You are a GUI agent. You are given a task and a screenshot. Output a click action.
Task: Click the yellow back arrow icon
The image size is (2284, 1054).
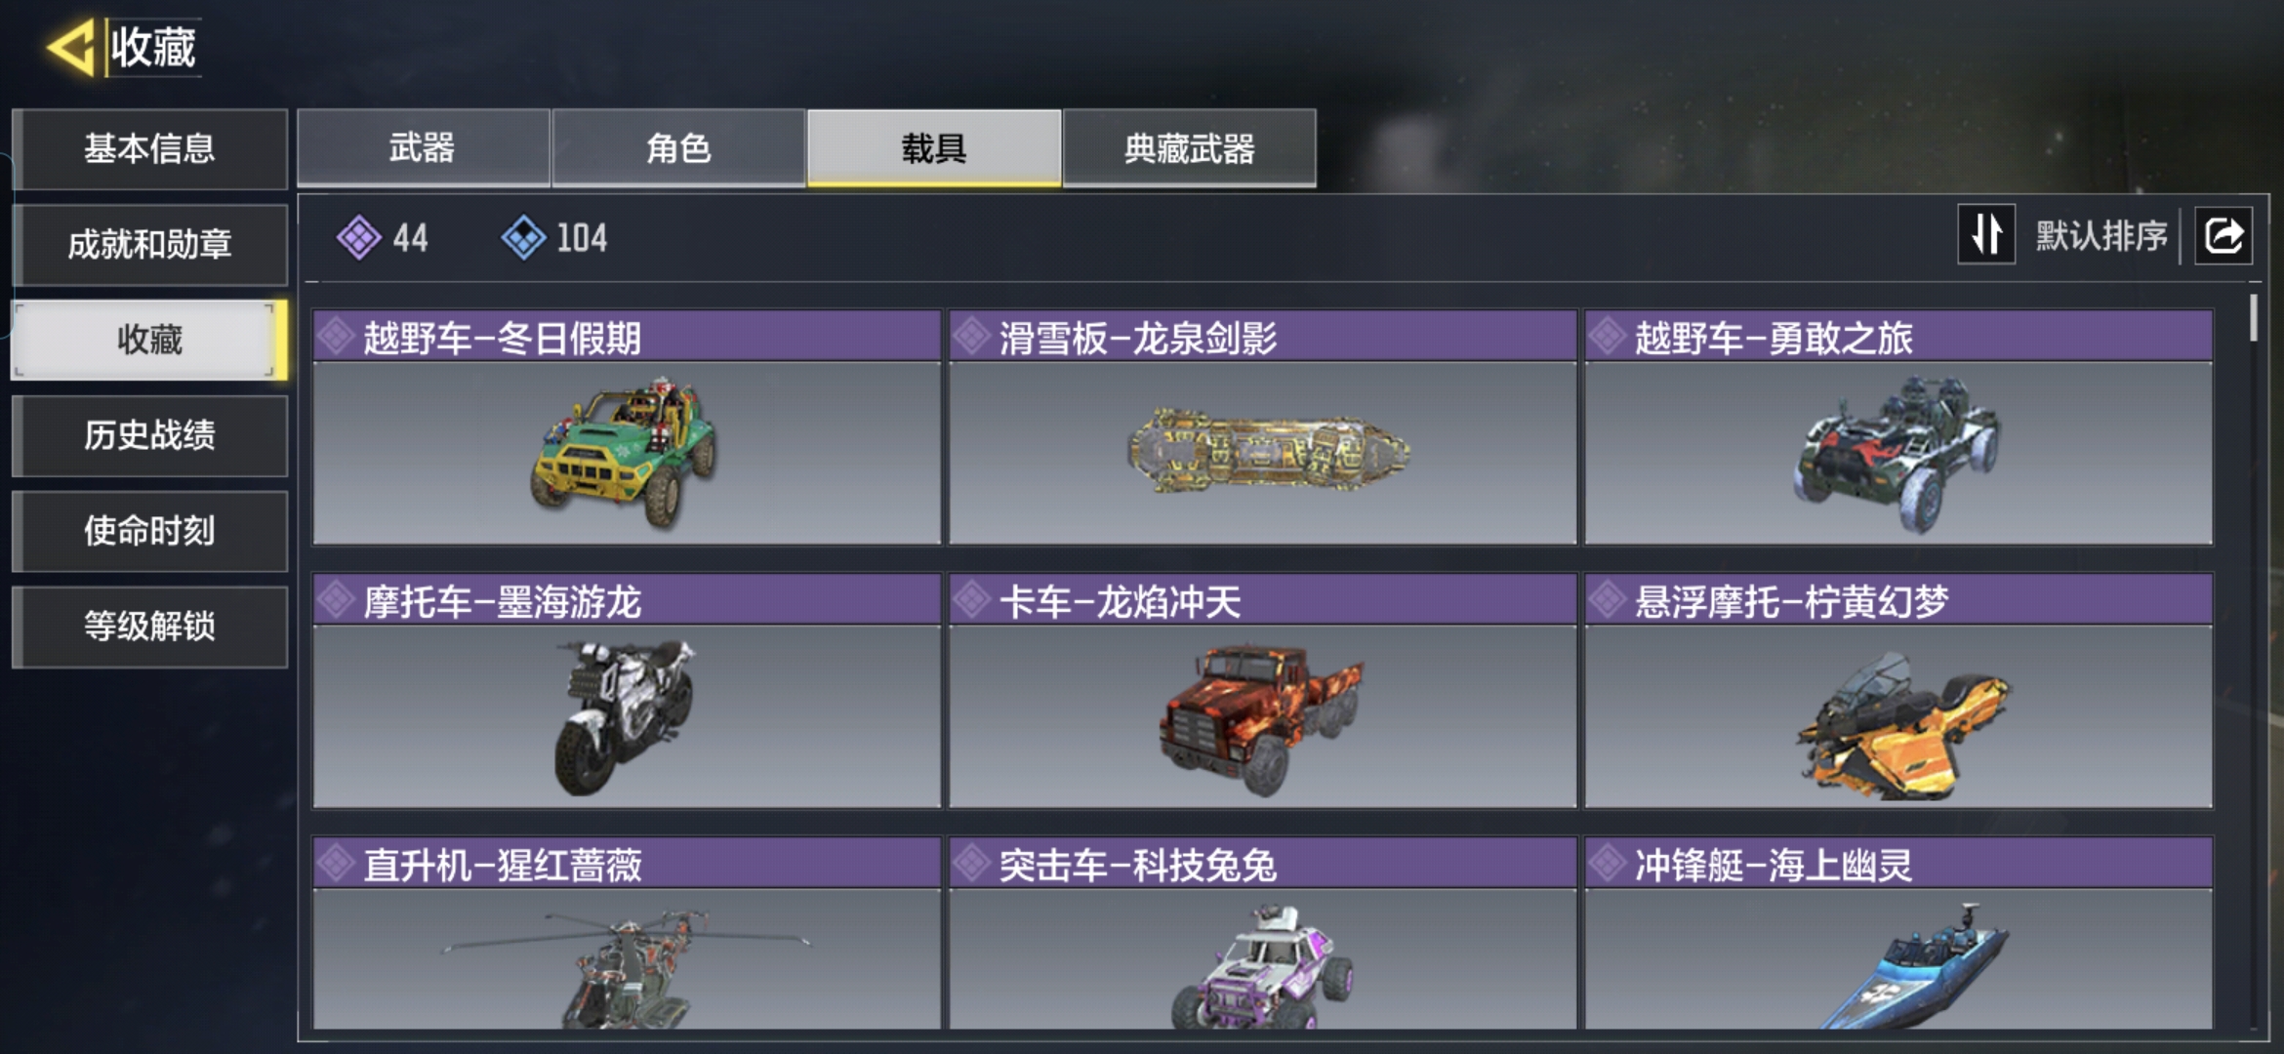tap(70, 47)
